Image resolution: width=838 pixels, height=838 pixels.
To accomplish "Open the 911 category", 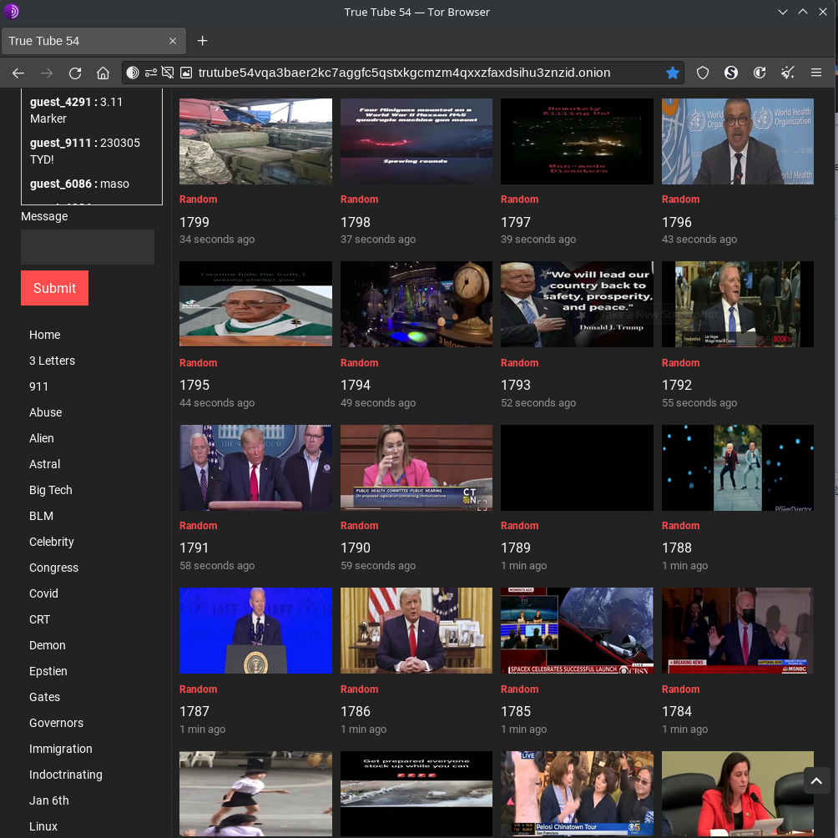I will point(38,386).
